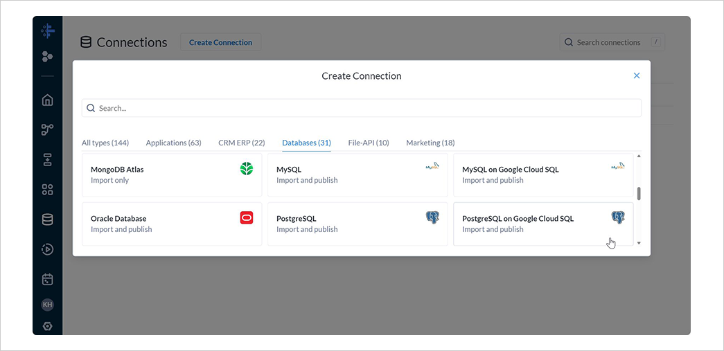Open the four-squares grid icon in sidebar

click(x=48, y=190)
